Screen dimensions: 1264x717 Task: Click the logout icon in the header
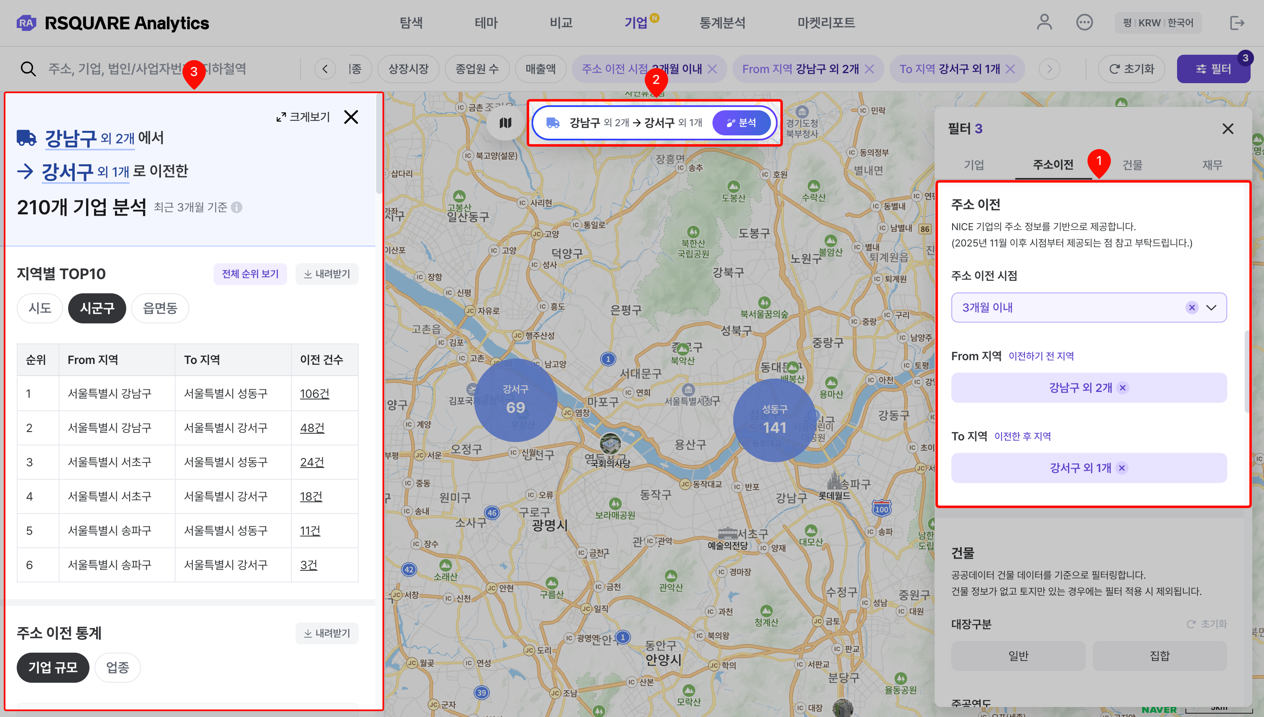pyautogui.click(x=1236, y=23)
